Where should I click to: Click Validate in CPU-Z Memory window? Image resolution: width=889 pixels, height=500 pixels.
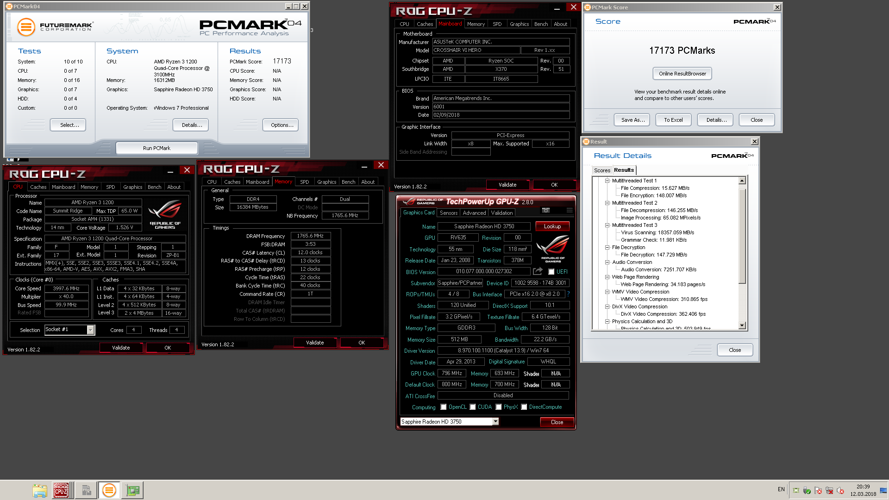click(x=315, y=343)
